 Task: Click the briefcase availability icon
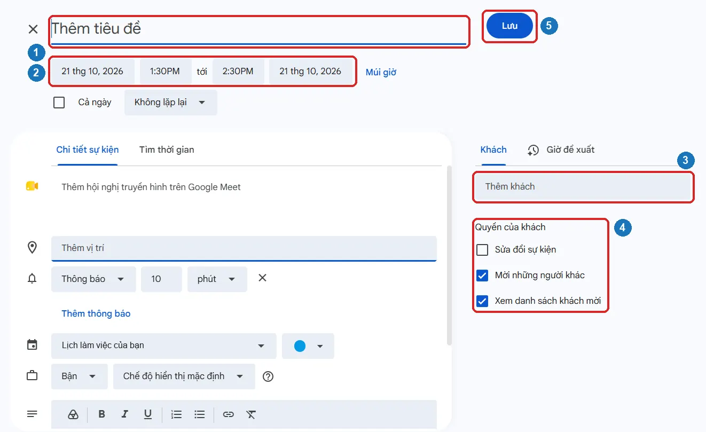click(32, 376)
